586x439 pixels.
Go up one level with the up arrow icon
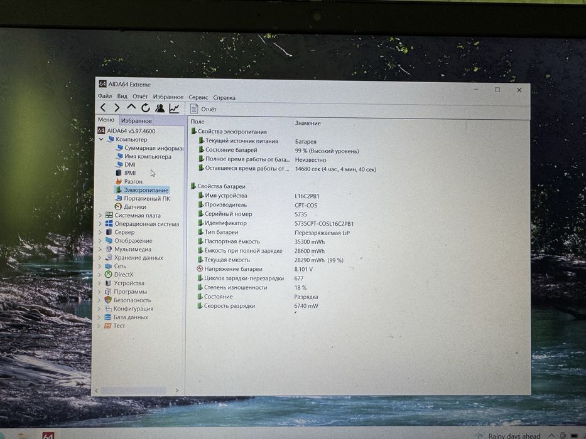coord(131,107)
